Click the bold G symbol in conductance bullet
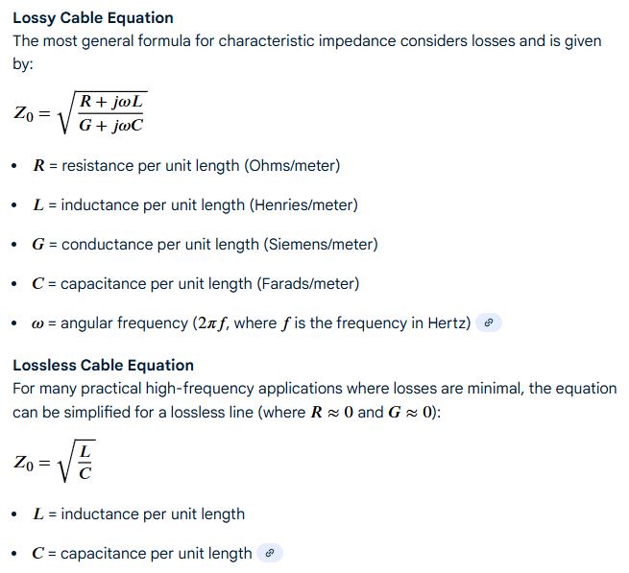The image size is (629, 573). click(38, 245)
